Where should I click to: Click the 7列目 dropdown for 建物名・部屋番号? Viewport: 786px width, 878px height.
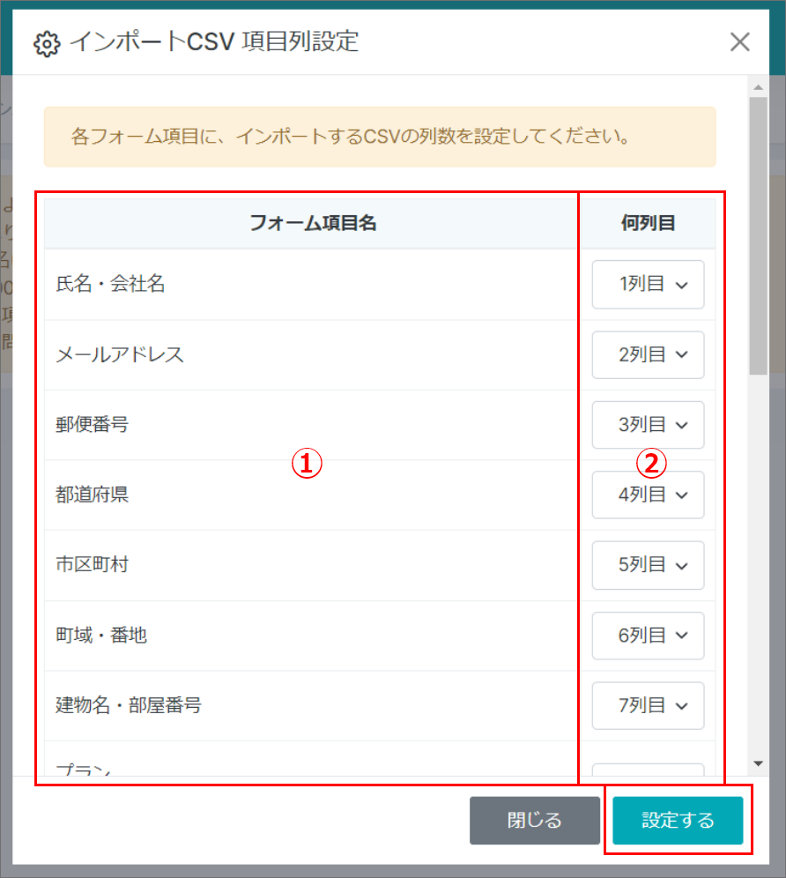point(648,706)
